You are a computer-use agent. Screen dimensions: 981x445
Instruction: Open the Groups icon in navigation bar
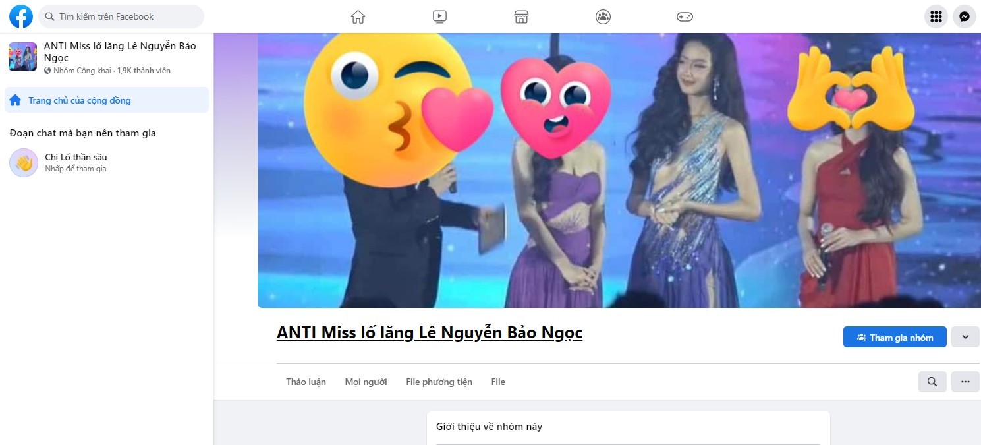tap(603, 16)
